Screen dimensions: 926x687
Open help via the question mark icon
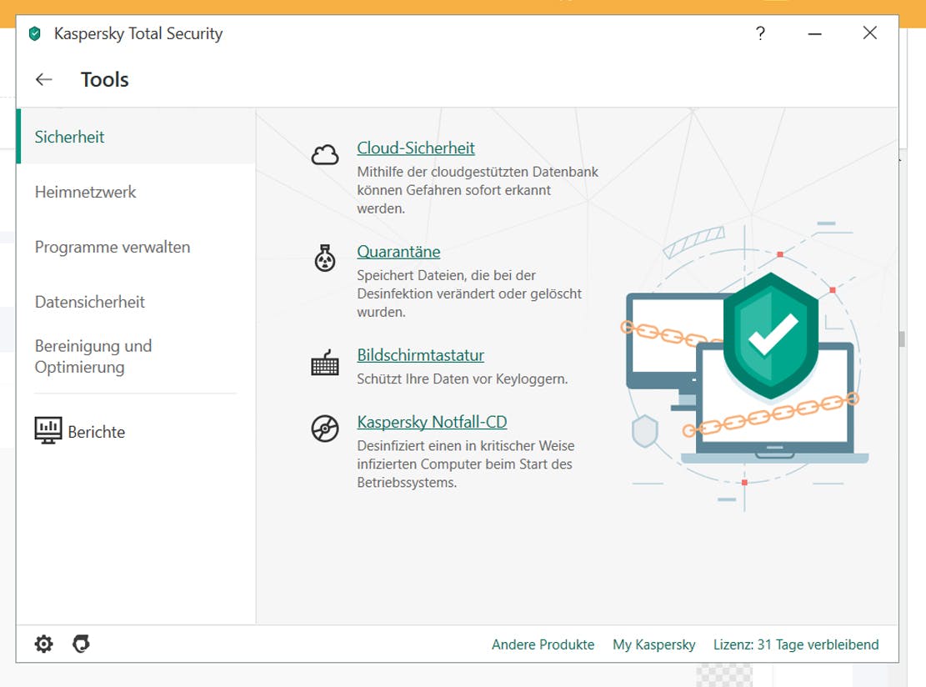(759, 33)
